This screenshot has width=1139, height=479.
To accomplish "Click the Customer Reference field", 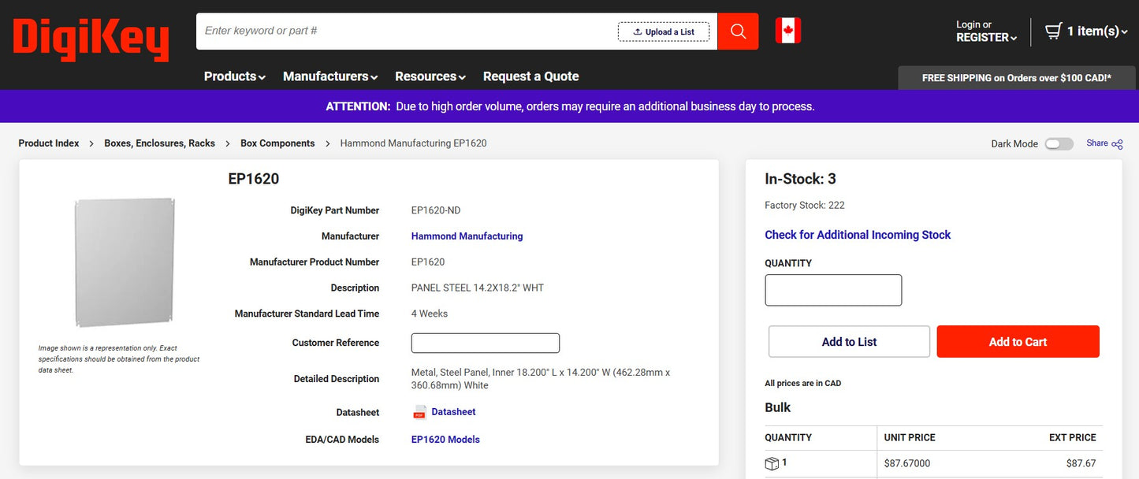I will pos(486,343).
